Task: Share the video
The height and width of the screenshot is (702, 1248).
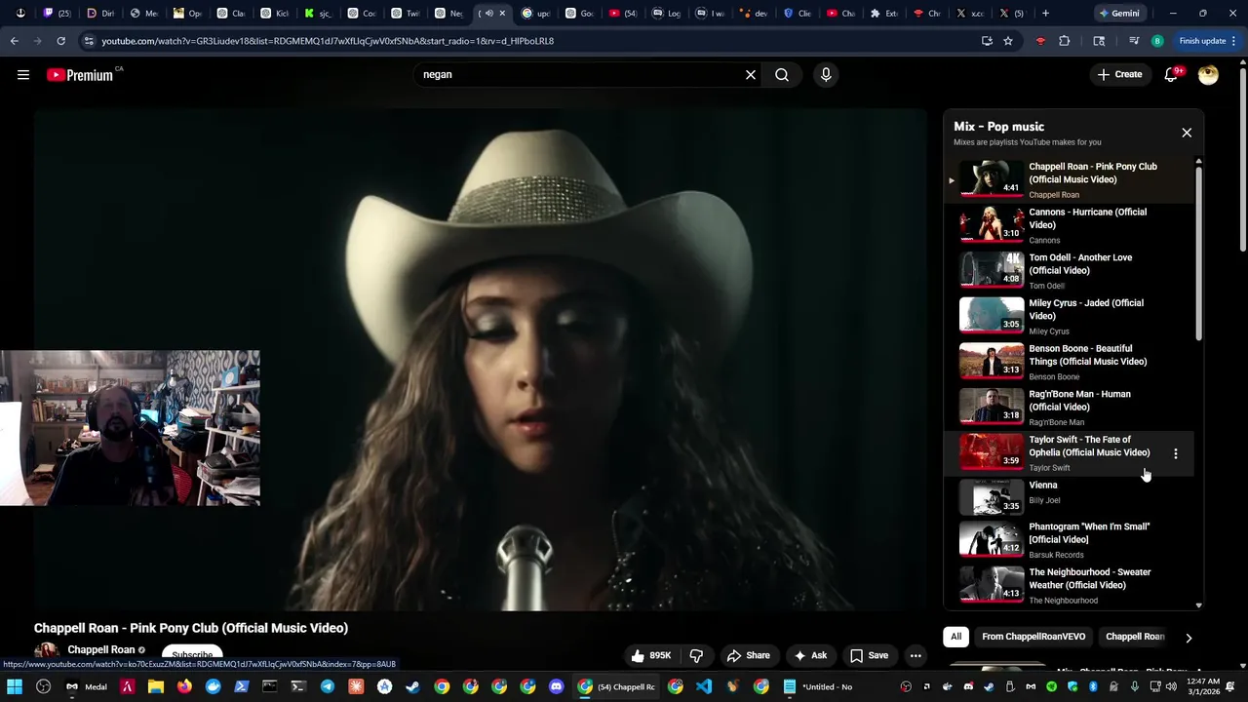Action: pos(749,656)
